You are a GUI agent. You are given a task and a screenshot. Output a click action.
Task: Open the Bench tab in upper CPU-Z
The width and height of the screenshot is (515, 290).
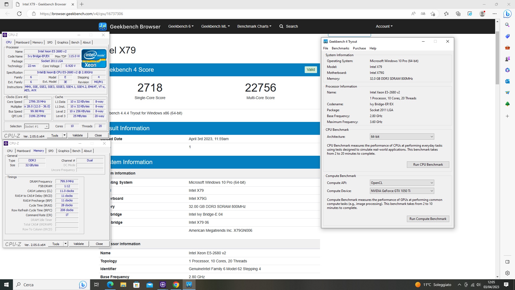[75, 42]
